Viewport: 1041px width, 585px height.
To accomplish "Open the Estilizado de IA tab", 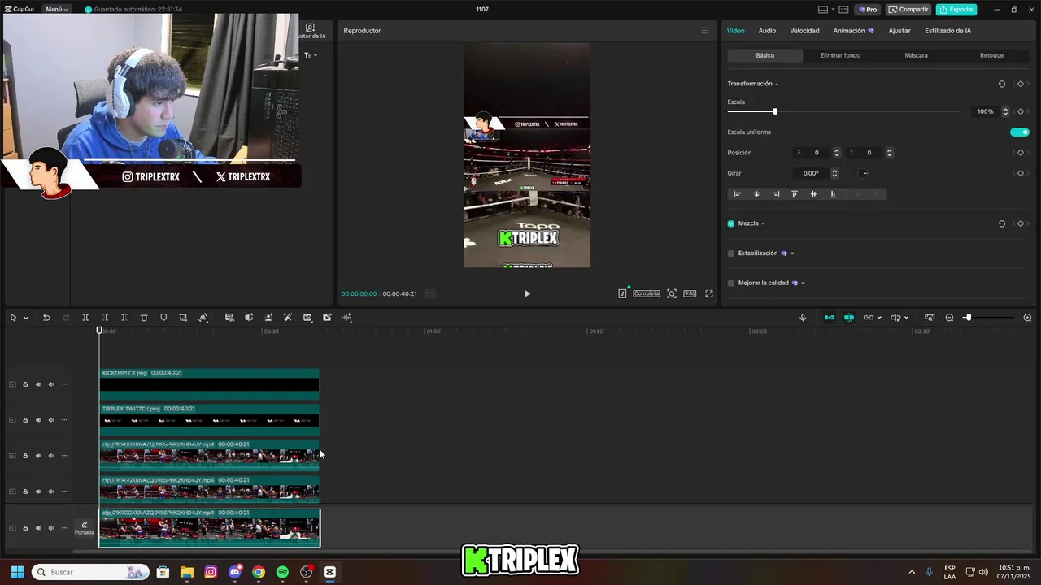I will click(x=947, y=31).
